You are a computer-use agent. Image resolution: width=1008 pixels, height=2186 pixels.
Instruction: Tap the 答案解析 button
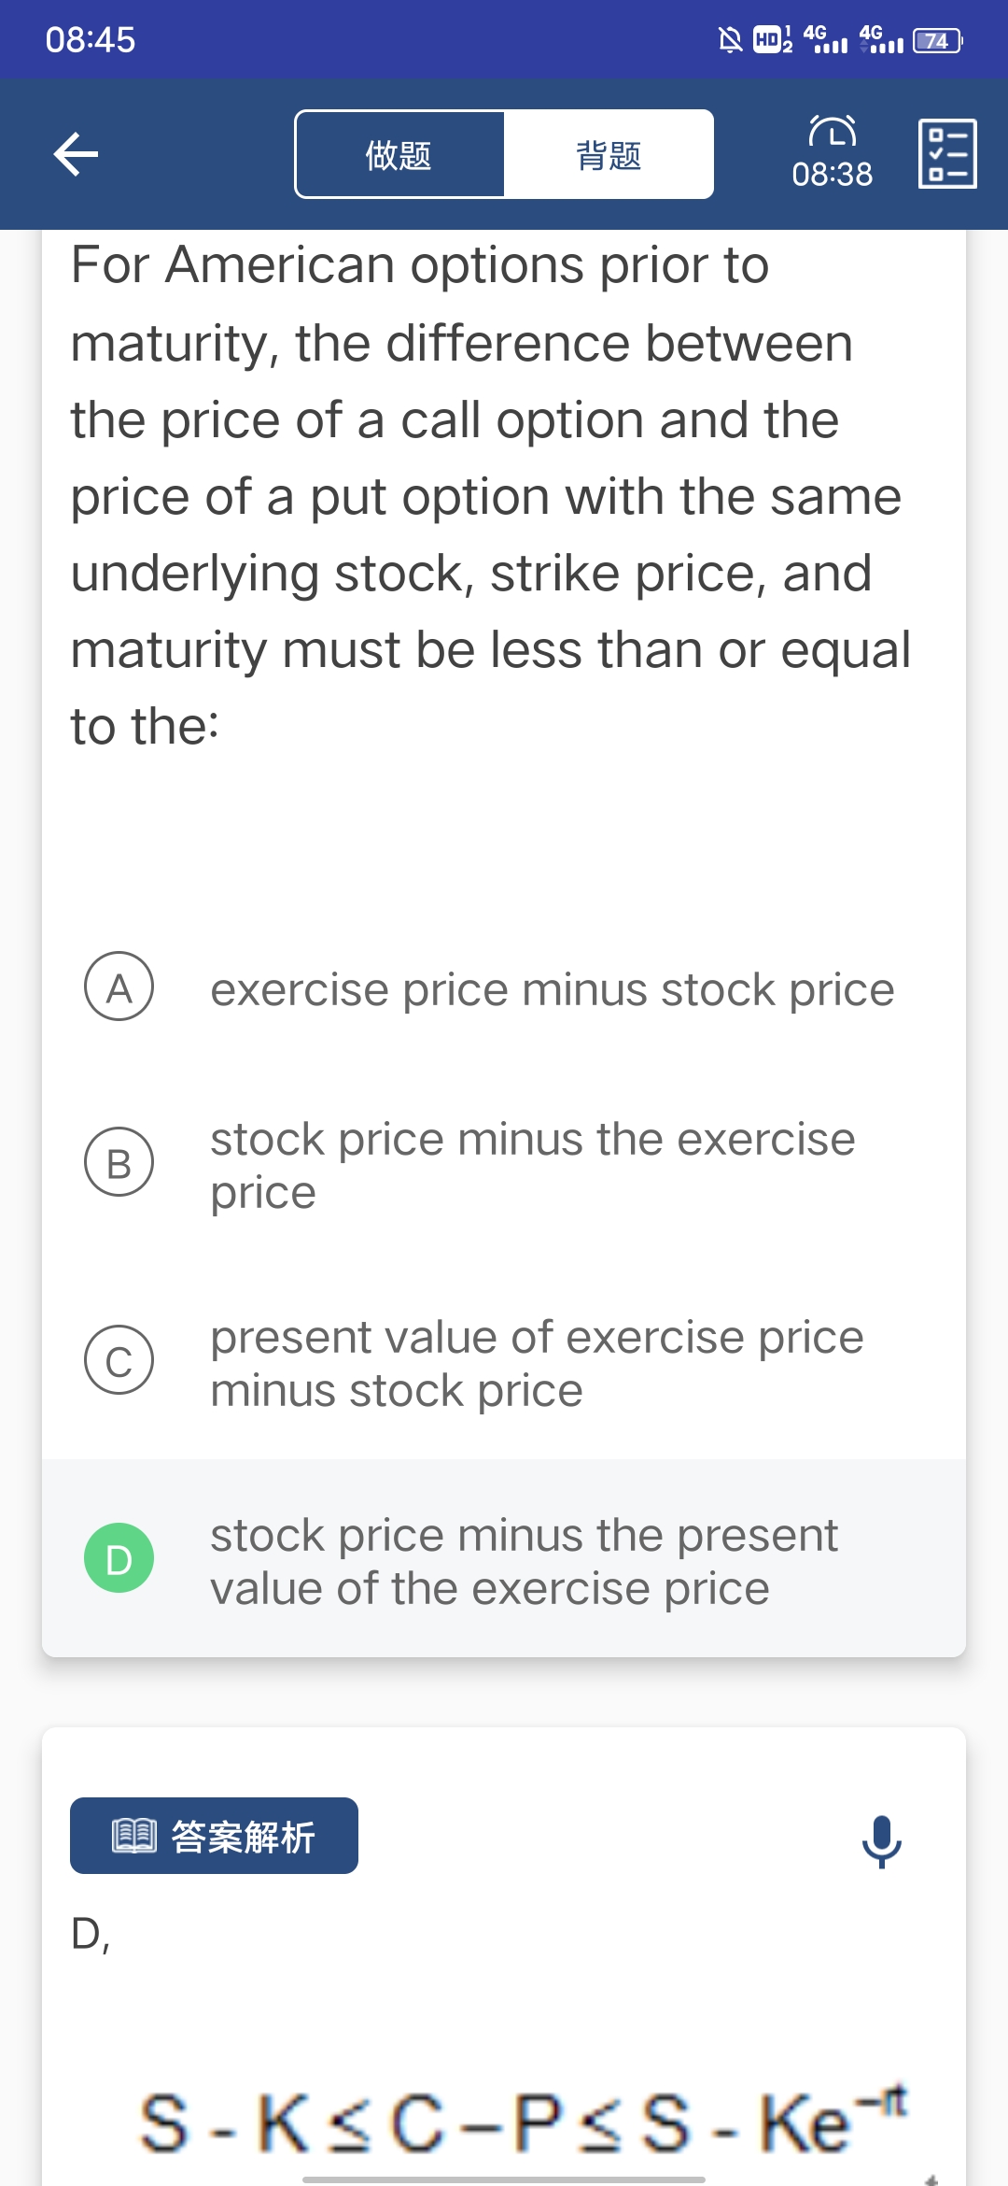point(214,1837)
